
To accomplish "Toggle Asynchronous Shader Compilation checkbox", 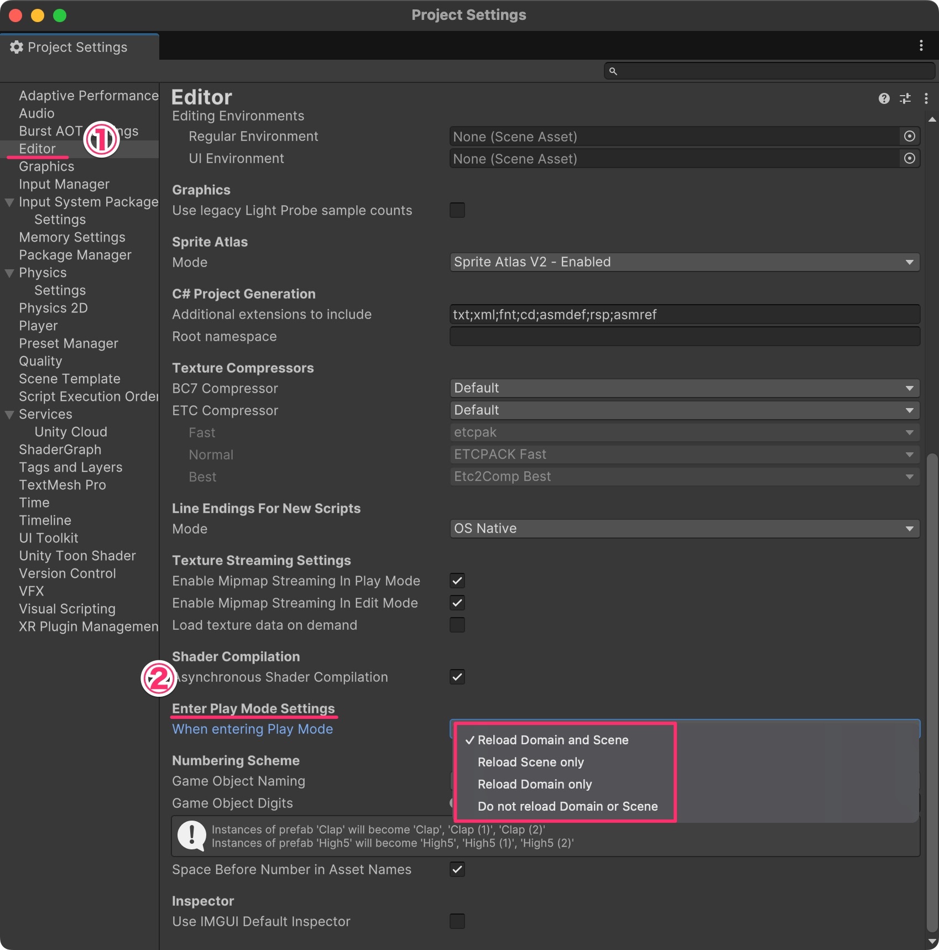I will (457, 677).
